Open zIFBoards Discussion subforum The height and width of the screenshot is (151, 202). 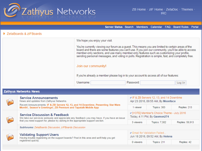73,127
